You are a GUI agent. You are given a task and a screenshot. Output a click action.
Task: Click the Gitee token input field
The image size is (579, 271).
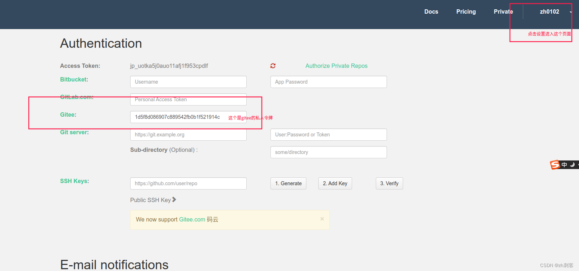[188, 117]
